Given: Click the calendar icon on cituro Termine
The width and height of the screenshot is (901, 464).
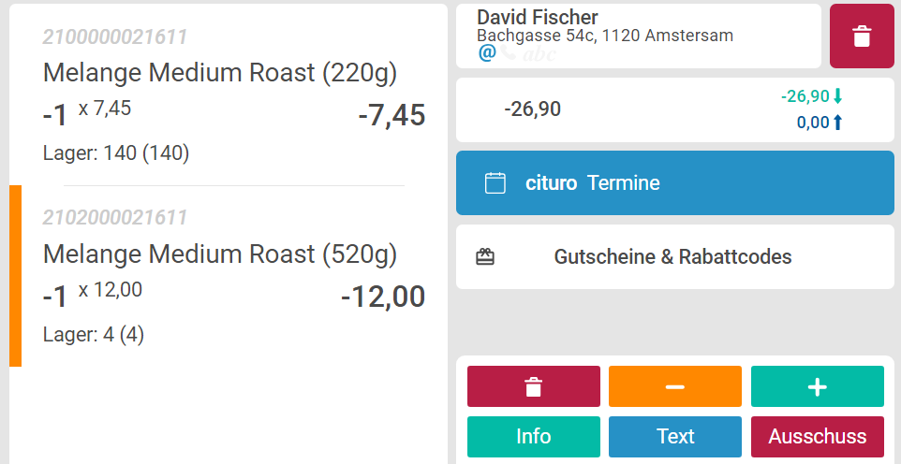Looking at the screenshot, I should (x=495, y=183).
